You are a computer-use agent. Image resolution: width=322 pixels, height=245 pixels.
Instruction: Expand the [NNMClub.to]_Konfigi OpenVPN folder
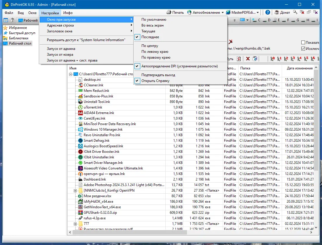(75, 190)
